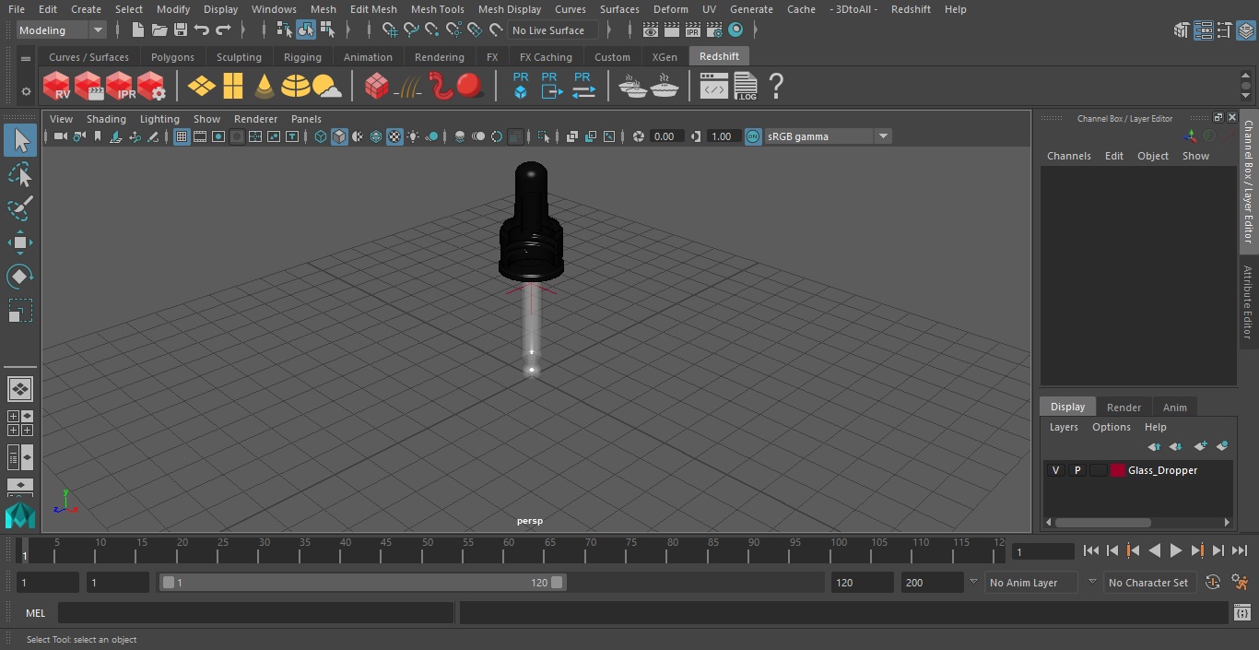Toggle textured display checker button
Image resolution: width=1259 pixels, height=650 pixels.
point(394,136)
